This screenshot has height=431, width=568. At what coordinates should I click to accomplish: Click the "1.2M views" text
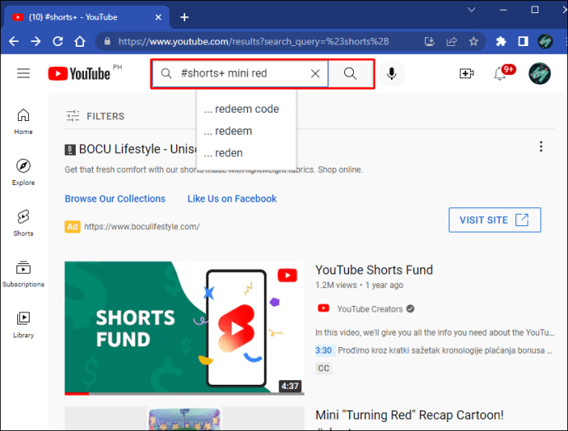coord(336,285)
